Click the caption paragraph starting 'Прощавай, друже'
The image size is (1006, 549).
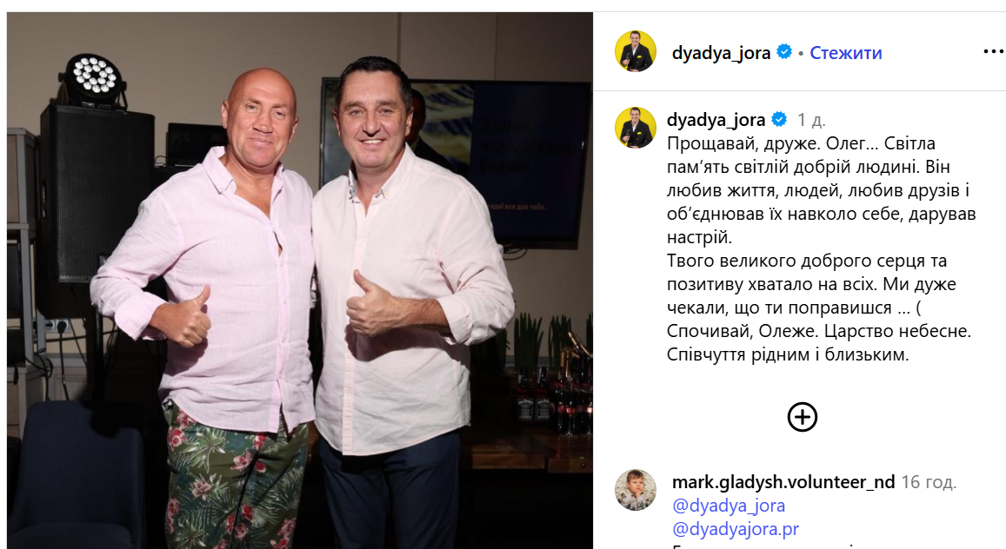coord(821,189)
